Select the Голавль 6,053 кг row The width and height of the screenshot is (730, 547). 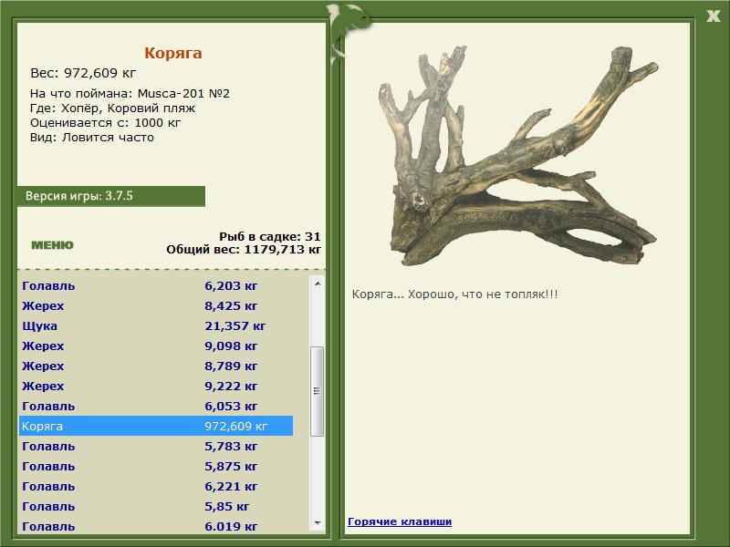click(x=155, y=406)
